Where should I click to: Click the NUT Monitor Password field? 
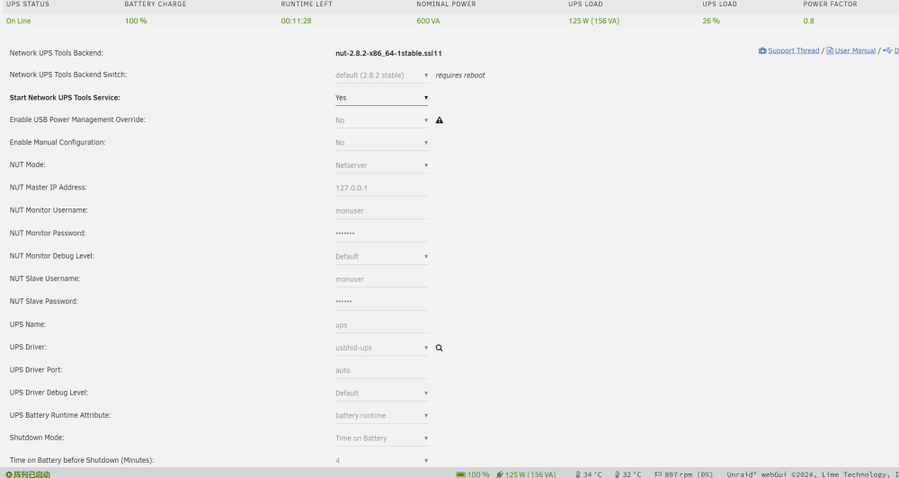pyautogui.click(x=382, y=234)
